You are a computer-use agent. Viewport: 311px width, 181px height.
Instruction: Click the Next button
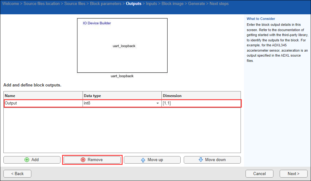point(294,174)
